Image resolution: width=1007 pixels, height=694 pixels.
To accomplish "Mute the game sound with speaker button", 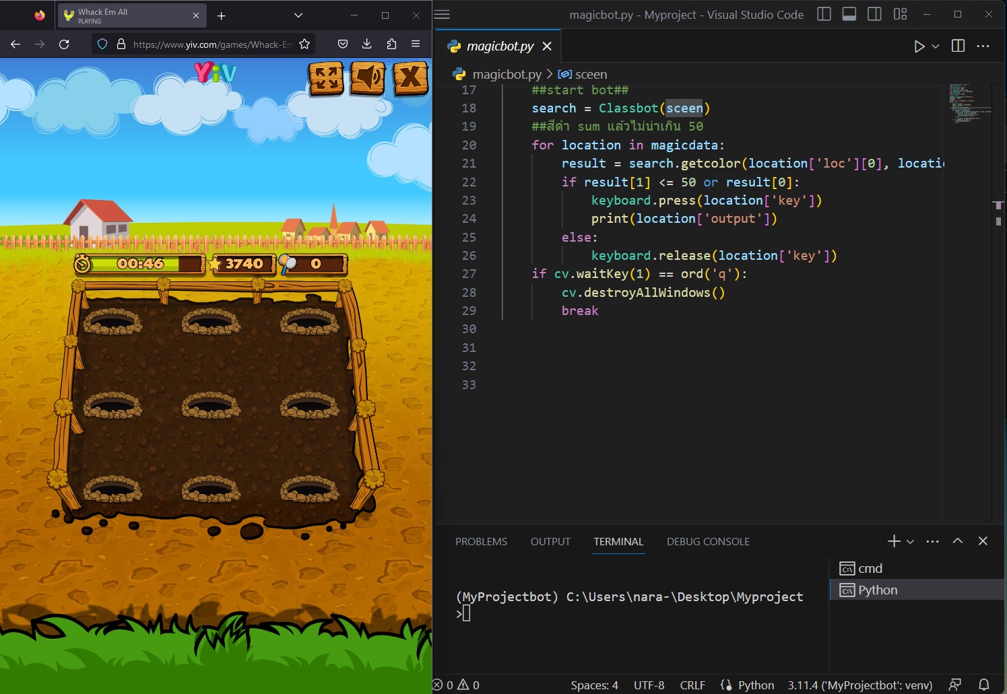I will [x=368, y=79].
